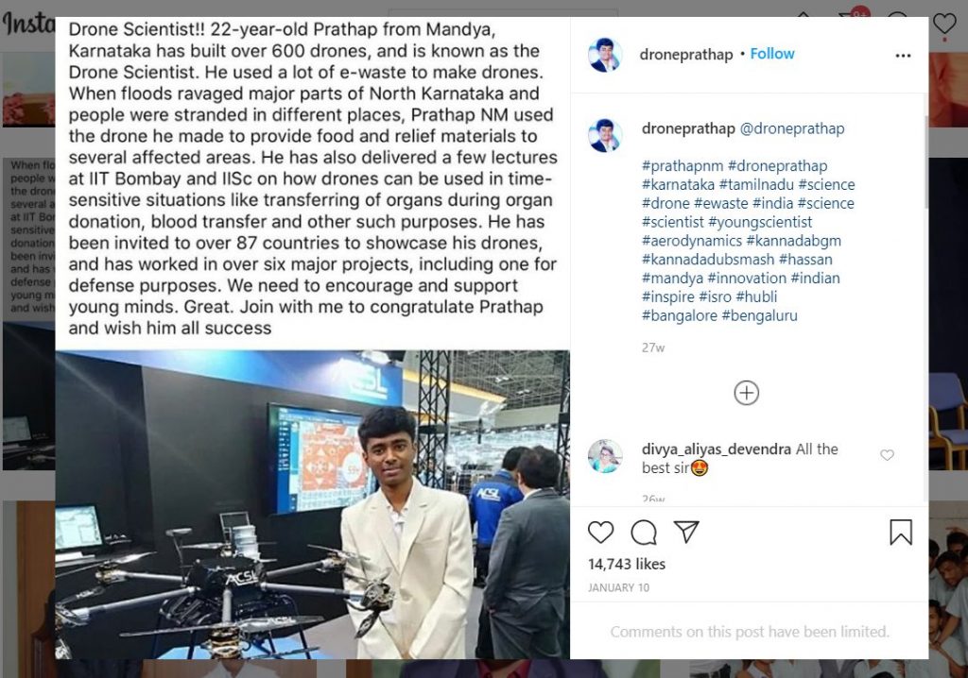Follow the droneprathap account
This screenshot has height=678, width=968.
pos(771,54)
